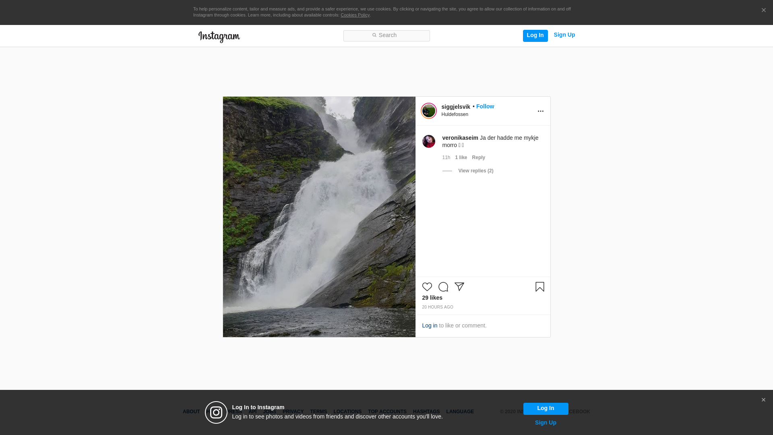773x435 pixels.
Task: Open the top Sign Up link
Action: [564, 35]
